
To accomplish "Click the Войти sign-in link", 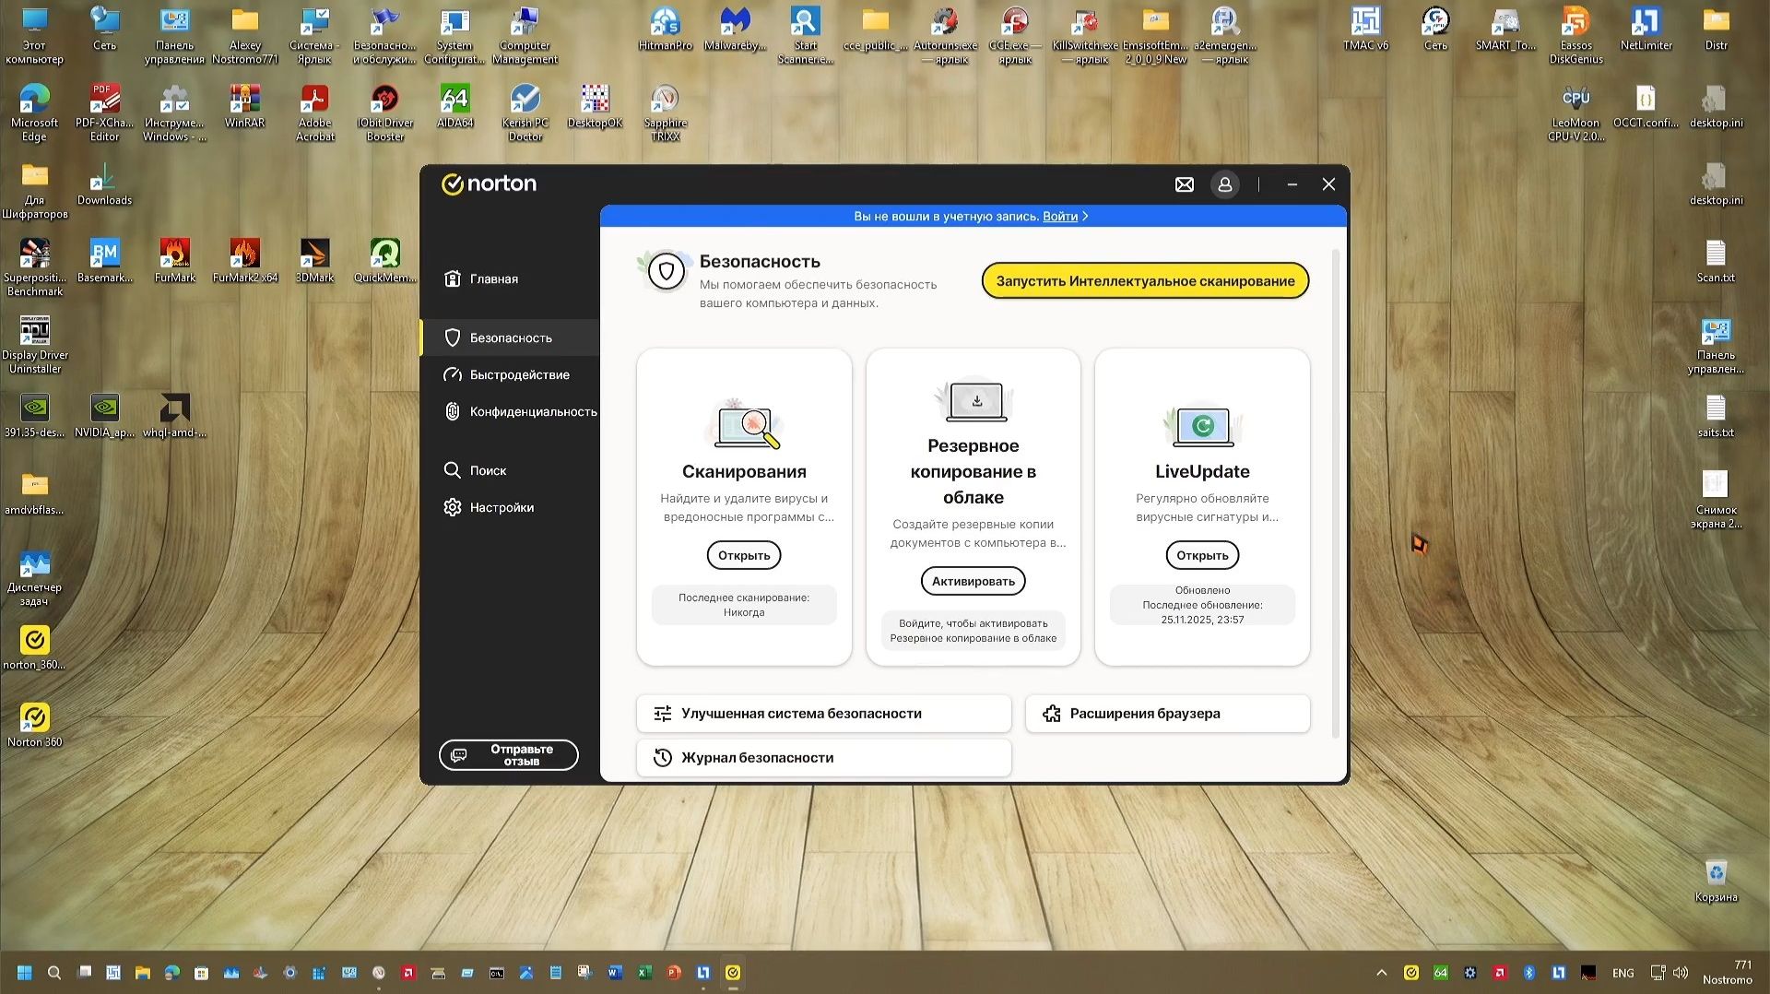I will coord(1060,216).
